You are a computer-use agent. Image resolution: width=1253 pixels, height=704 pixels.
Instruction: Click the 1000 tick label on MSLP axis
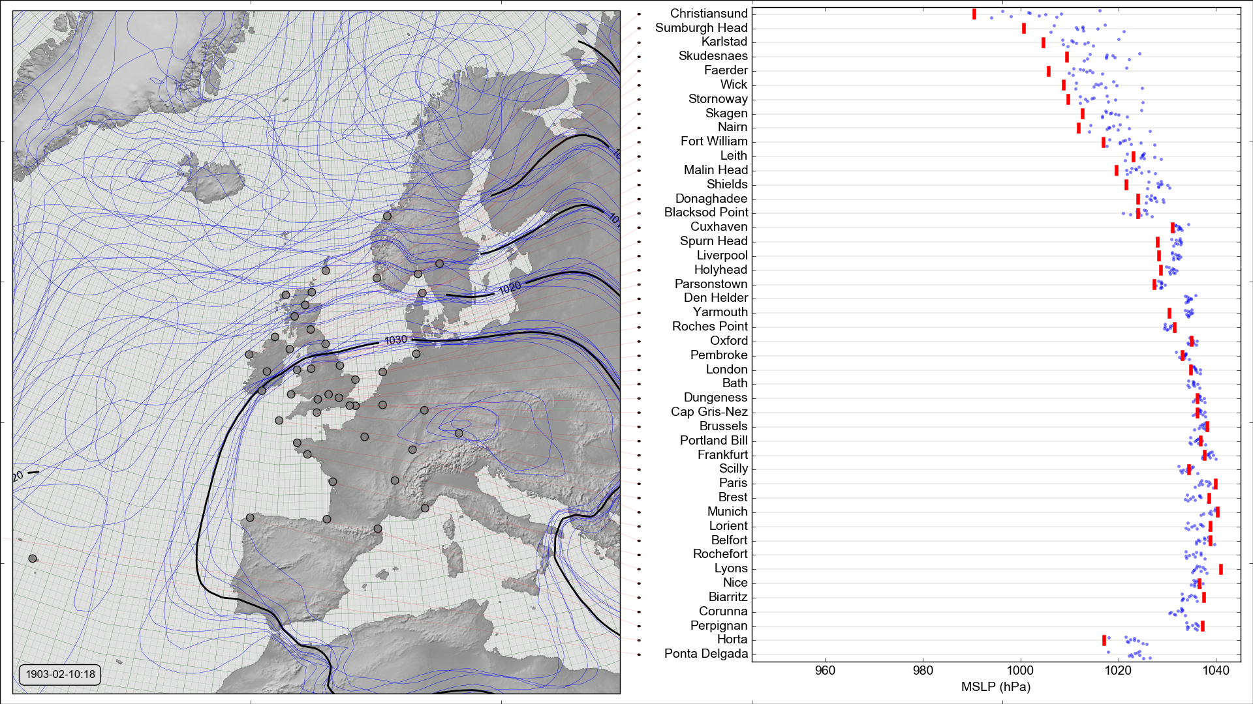click(1020, 671)
